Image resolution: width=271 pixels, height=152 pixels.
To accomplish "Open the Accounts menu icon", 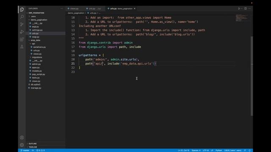I will tap(22, 138).
